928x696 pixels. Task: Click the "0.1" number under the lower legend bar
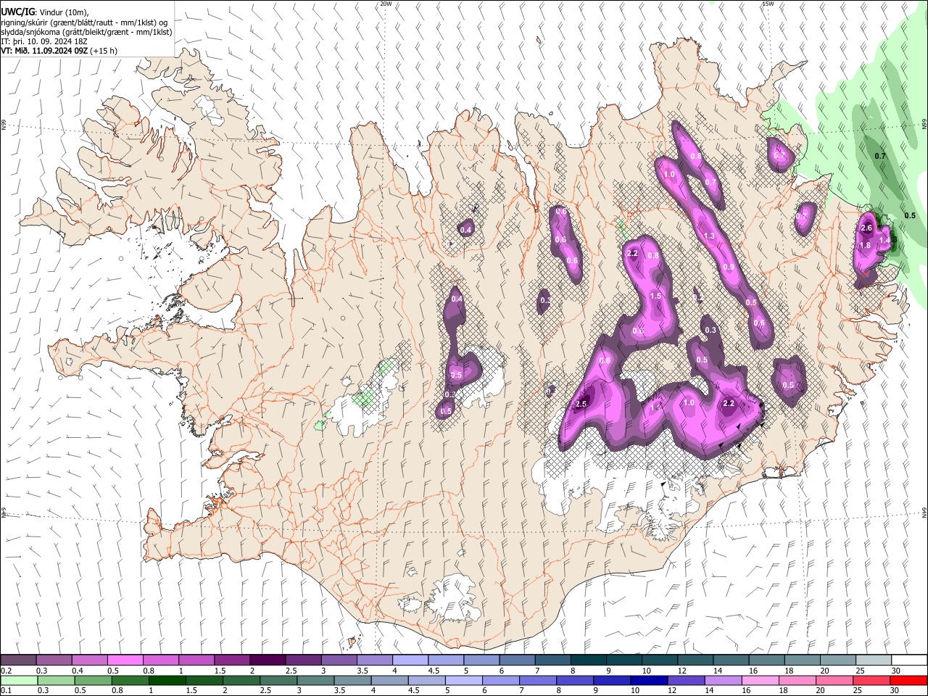click(x=6, y=691)
